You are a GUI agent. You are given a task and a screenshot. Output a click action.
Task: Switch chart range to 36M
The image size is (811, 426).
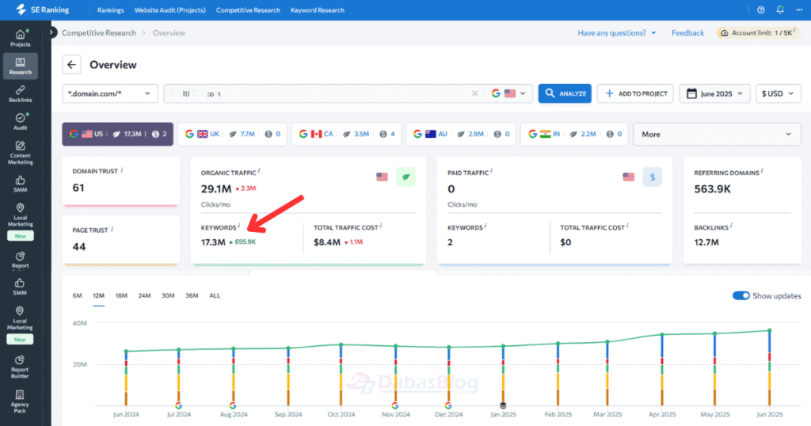click(x=192, y=295)
